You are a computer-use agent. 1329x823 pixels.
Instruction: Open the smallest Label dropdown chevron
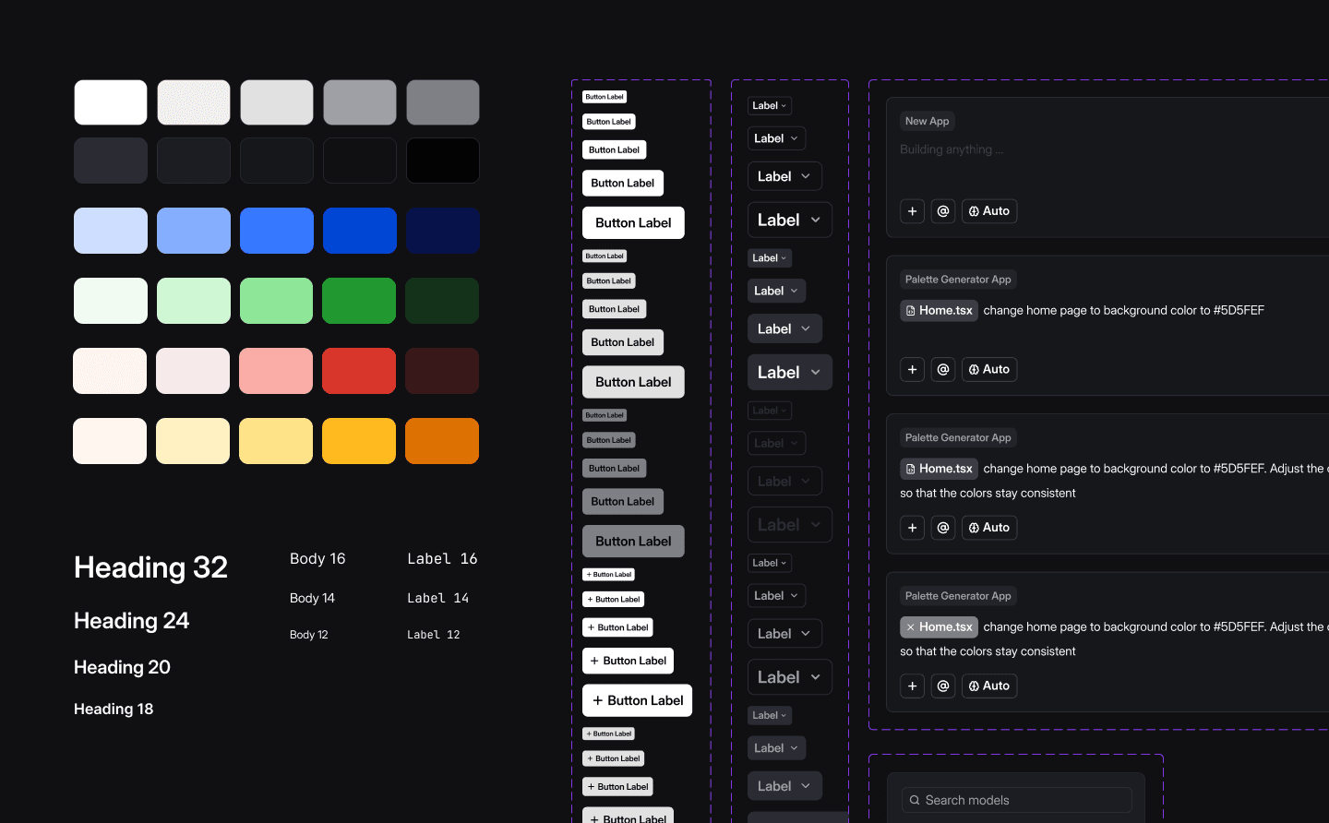pos(782,105)
